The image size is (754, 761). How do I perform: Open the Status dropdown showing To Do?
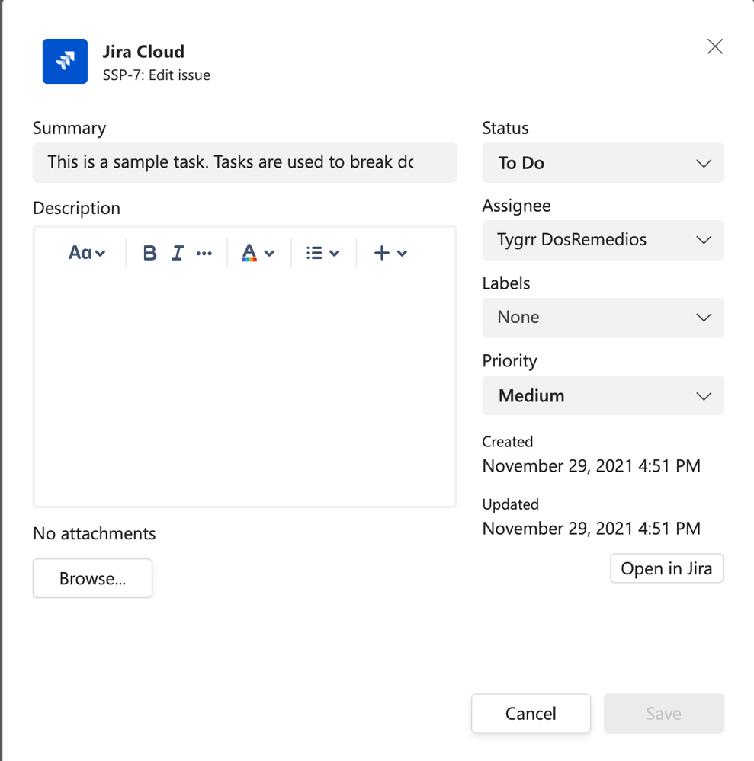[603, 162]
